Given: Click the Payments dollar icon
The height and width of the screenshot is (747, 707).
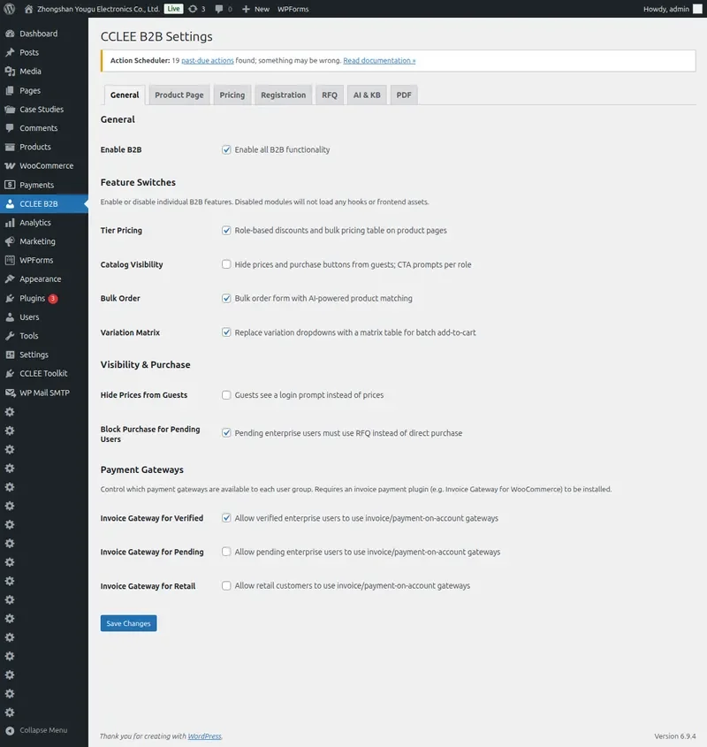Looking at the screenshot, I should (10, 185).
